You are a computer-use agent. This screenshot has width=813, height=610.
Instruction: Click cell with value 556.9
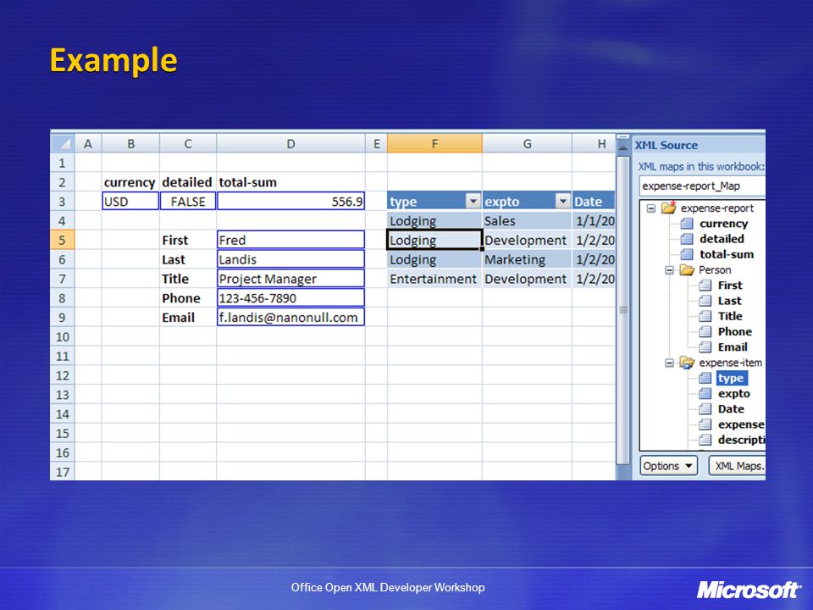[x=290, y=202]
